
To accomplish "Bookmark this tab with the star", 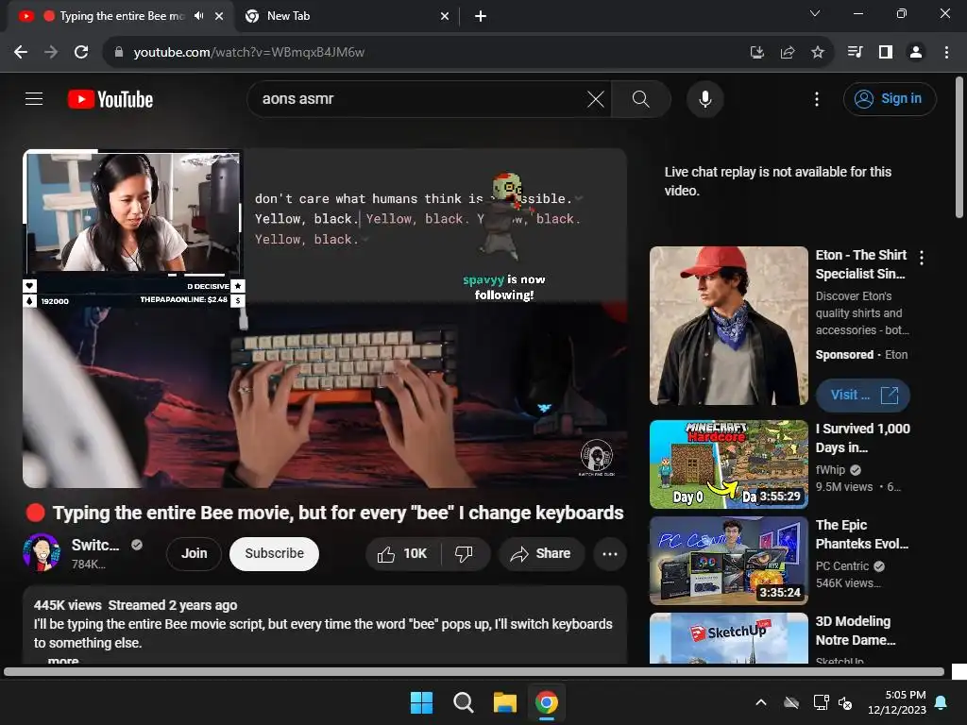I will coord(817,53).
